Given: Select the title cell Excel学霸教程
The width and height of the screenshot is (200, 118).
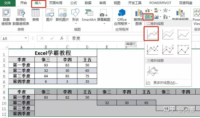Looking at the screenshot, I should point(53,53).
